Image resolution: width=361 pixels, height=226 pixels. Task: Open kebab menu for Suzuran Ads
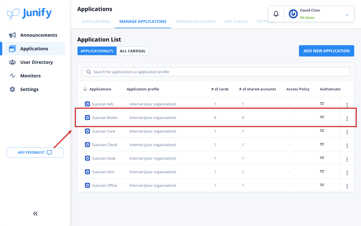(347, 105)
